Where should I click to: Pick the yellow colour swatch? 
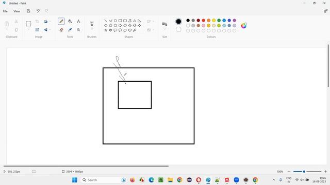click(214, 21)
